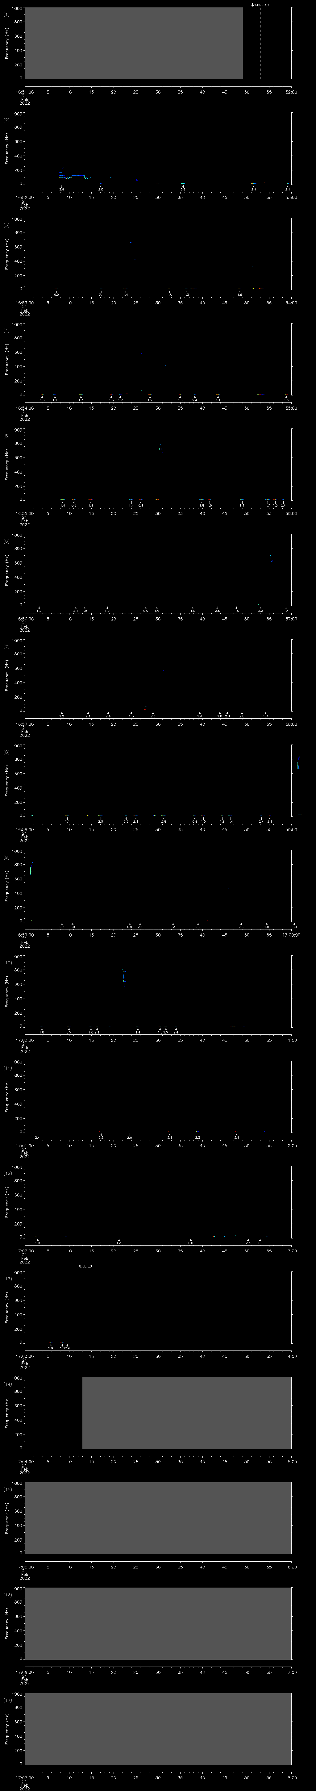
Task: Click the 17:01:00 start time label
Action: click(x=24, y=1145)
